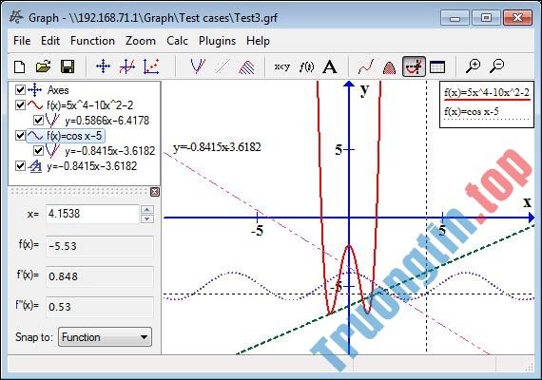Screen dimensions: 542x380
Task: Click legend entry f(x)=5x^4-10x^2-2
Action: point(486,92)
